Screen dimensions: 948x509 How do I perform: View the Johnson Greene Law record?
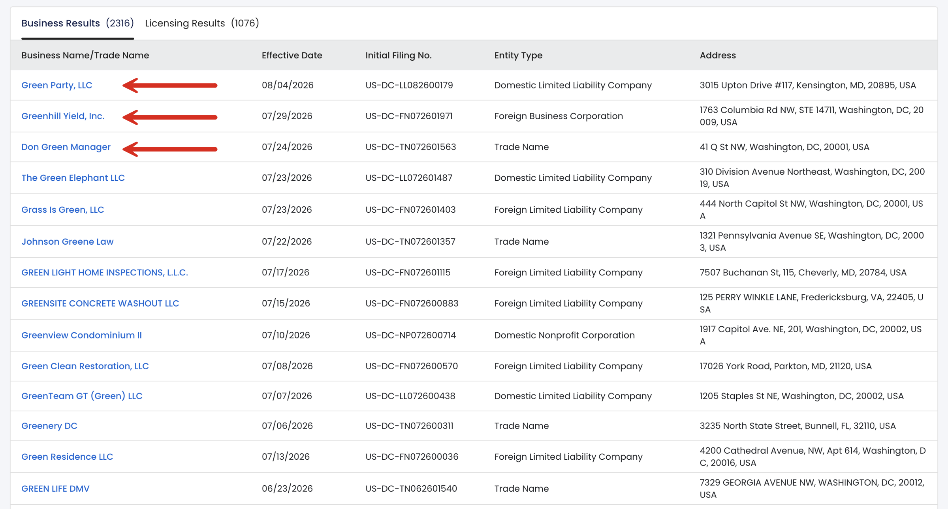[x=68, y=241]
